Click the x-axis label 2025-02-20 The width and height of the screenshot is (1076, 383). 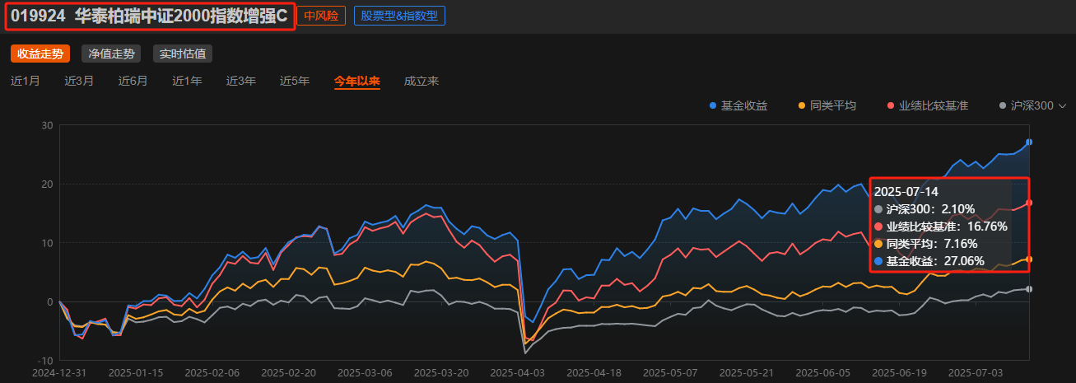coord(288,373)
